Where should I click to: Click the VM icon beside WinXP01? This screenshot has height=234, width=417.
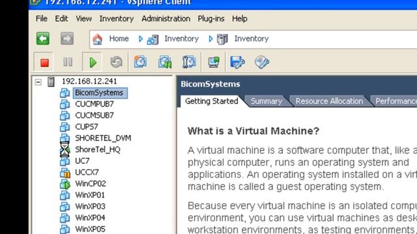(65, 195)
